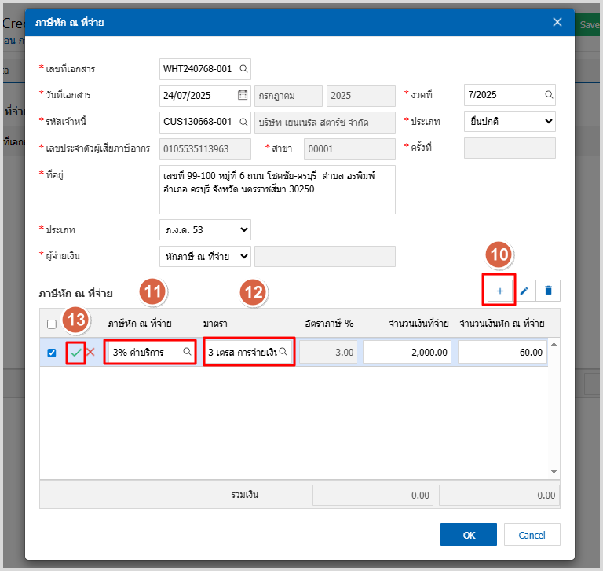The width and height of the screenshot is (603, 571).
Task: Open the ยื่นปกติ filing type dropdown
Action: point(510,122)
